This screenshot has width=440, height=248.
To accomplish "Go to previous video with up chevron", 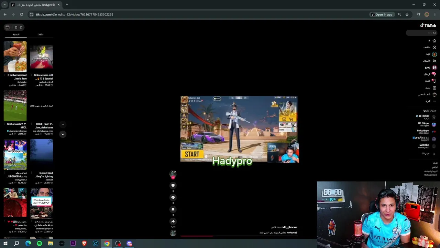I will pyautogui.click(x=63, y=124).
